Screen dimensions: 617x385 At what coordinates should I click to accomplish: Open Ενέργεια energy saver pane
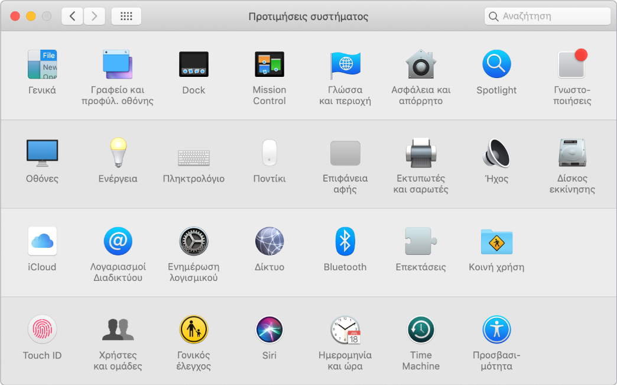coord(118,153)
